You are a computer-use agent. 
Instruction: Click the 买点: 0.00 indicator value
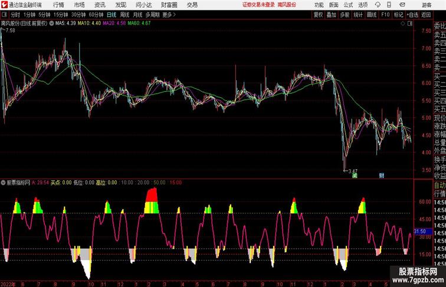tap(61, 183)
